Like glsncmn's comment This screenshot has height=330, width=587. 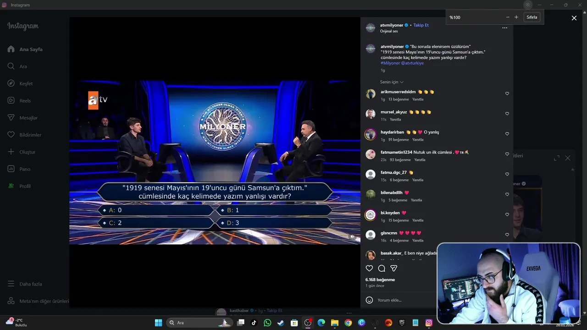pyautogui.click(x=507, y=235)
